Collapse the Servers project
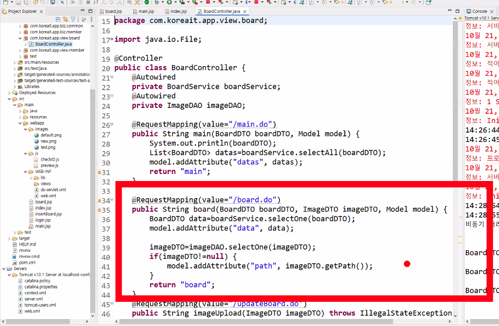The height and width of the screenshot is (326, 499). [4, 269]
